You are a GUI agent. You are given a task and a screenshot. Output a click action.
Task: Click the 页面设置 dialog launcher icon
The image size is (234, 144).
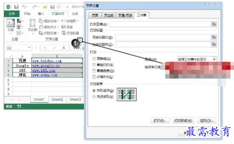[x=80, y=40]
